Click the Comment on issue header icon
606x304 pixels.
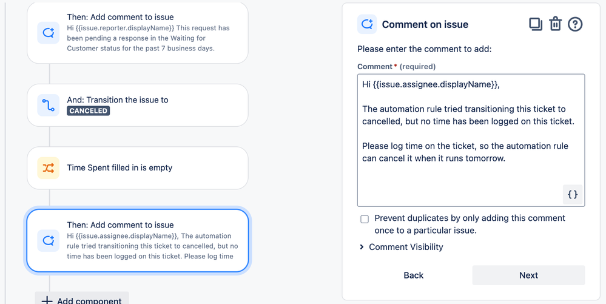pos(366,25)
